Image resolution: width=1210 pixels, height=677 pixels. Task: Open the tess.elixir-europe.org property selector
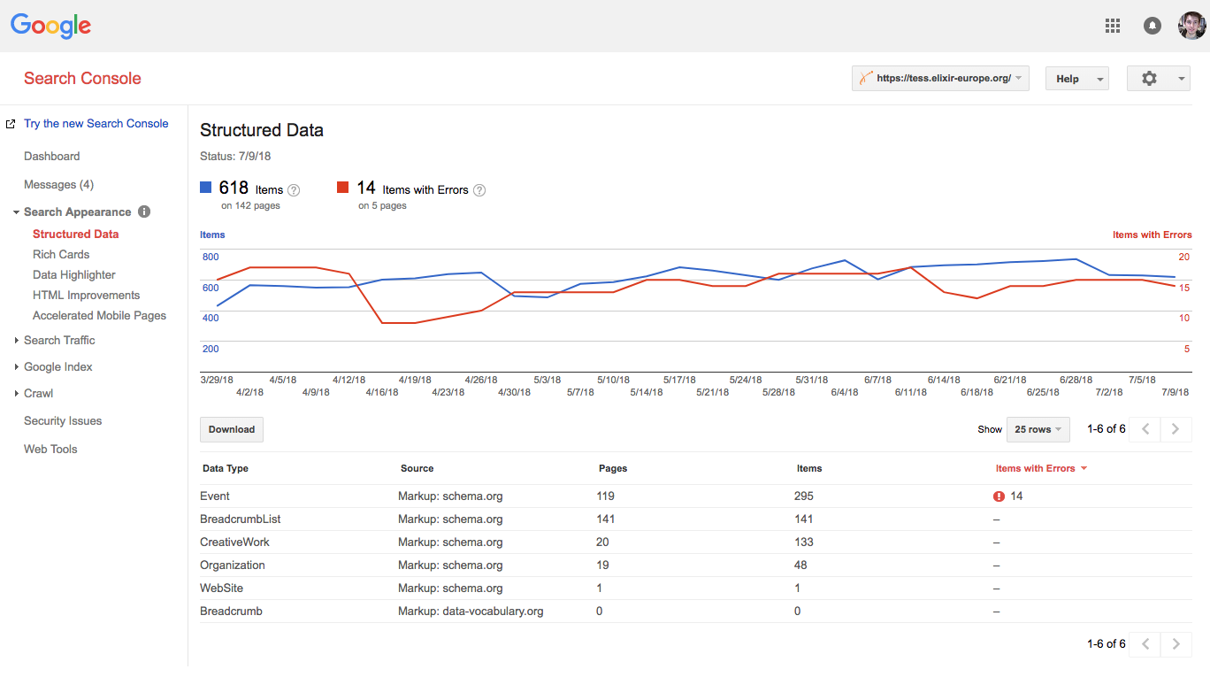coord(939,78)
